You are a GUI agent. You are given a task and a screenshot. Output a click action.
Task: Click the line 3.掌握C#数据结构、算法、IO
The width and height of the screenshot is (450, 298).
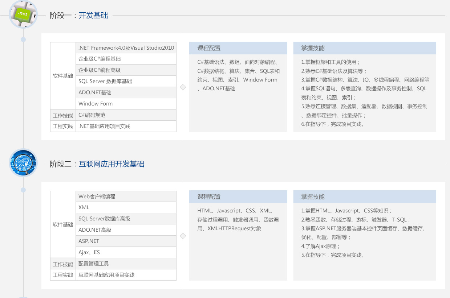[365, 80]
